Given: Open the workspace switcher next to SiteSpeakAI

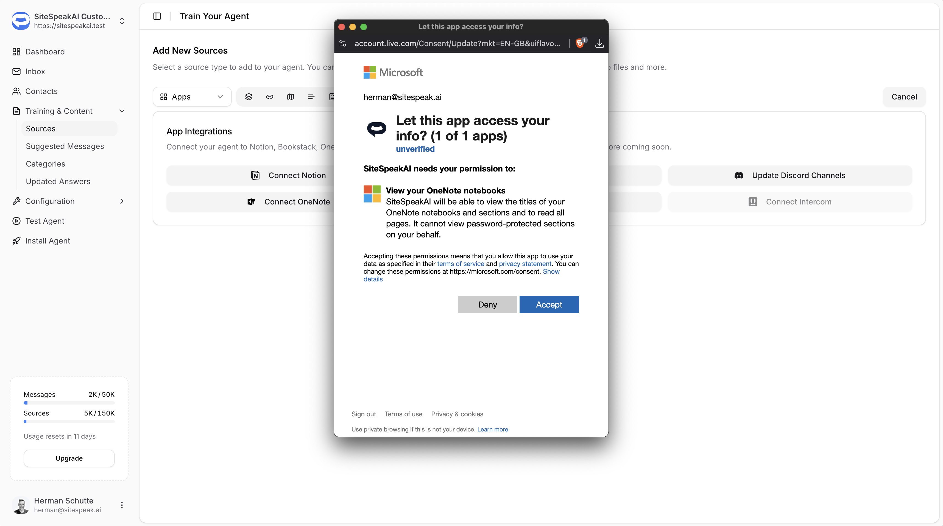Looking at the screenshot, I should pyautogui.click(x=122, y=21).
